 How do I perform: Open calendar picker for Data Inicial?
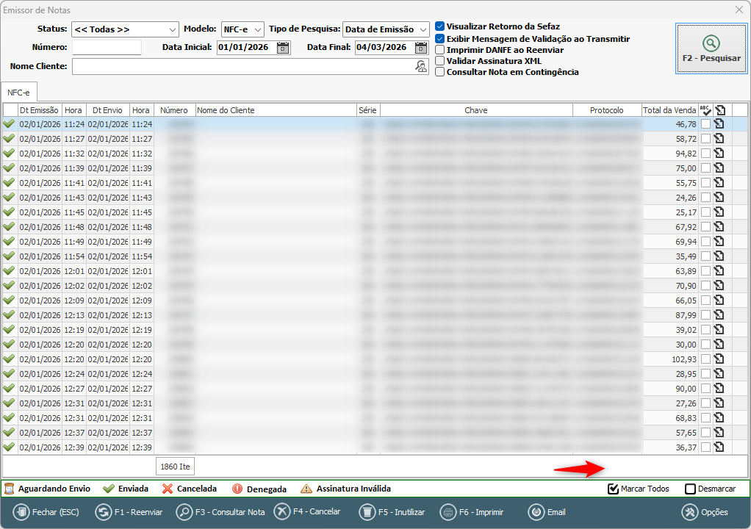click(x=283, y=48)
